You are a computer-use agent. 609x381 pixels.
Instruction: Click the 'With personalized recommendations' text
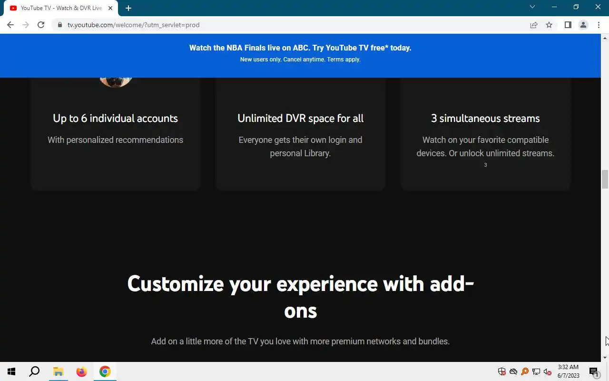(115, 140)
